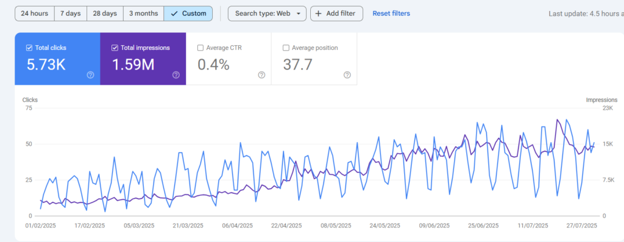Viewport: 624px width, 242px height.
Task: Enable the Average CTR checkbox
Action: tap(200, 48)
